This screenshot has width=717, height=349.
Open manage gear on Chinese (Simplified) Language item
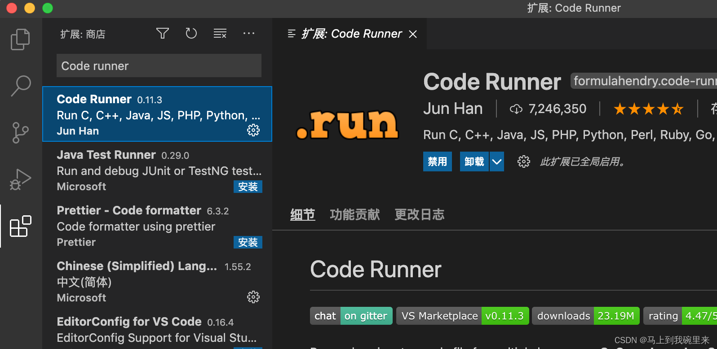253,297
